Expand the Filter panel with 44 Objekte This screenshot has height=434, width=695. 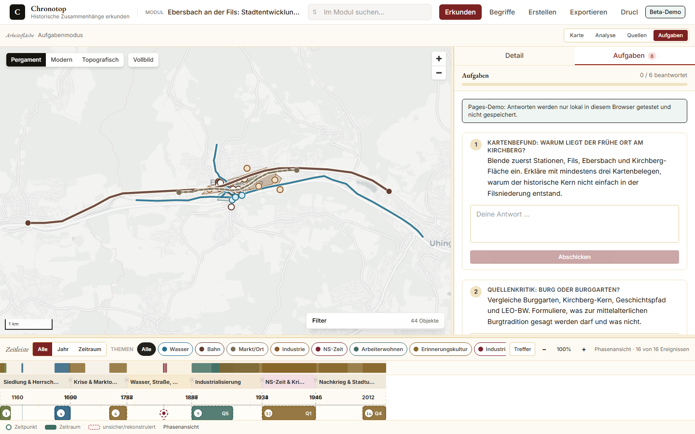click(x=375, y=321)
